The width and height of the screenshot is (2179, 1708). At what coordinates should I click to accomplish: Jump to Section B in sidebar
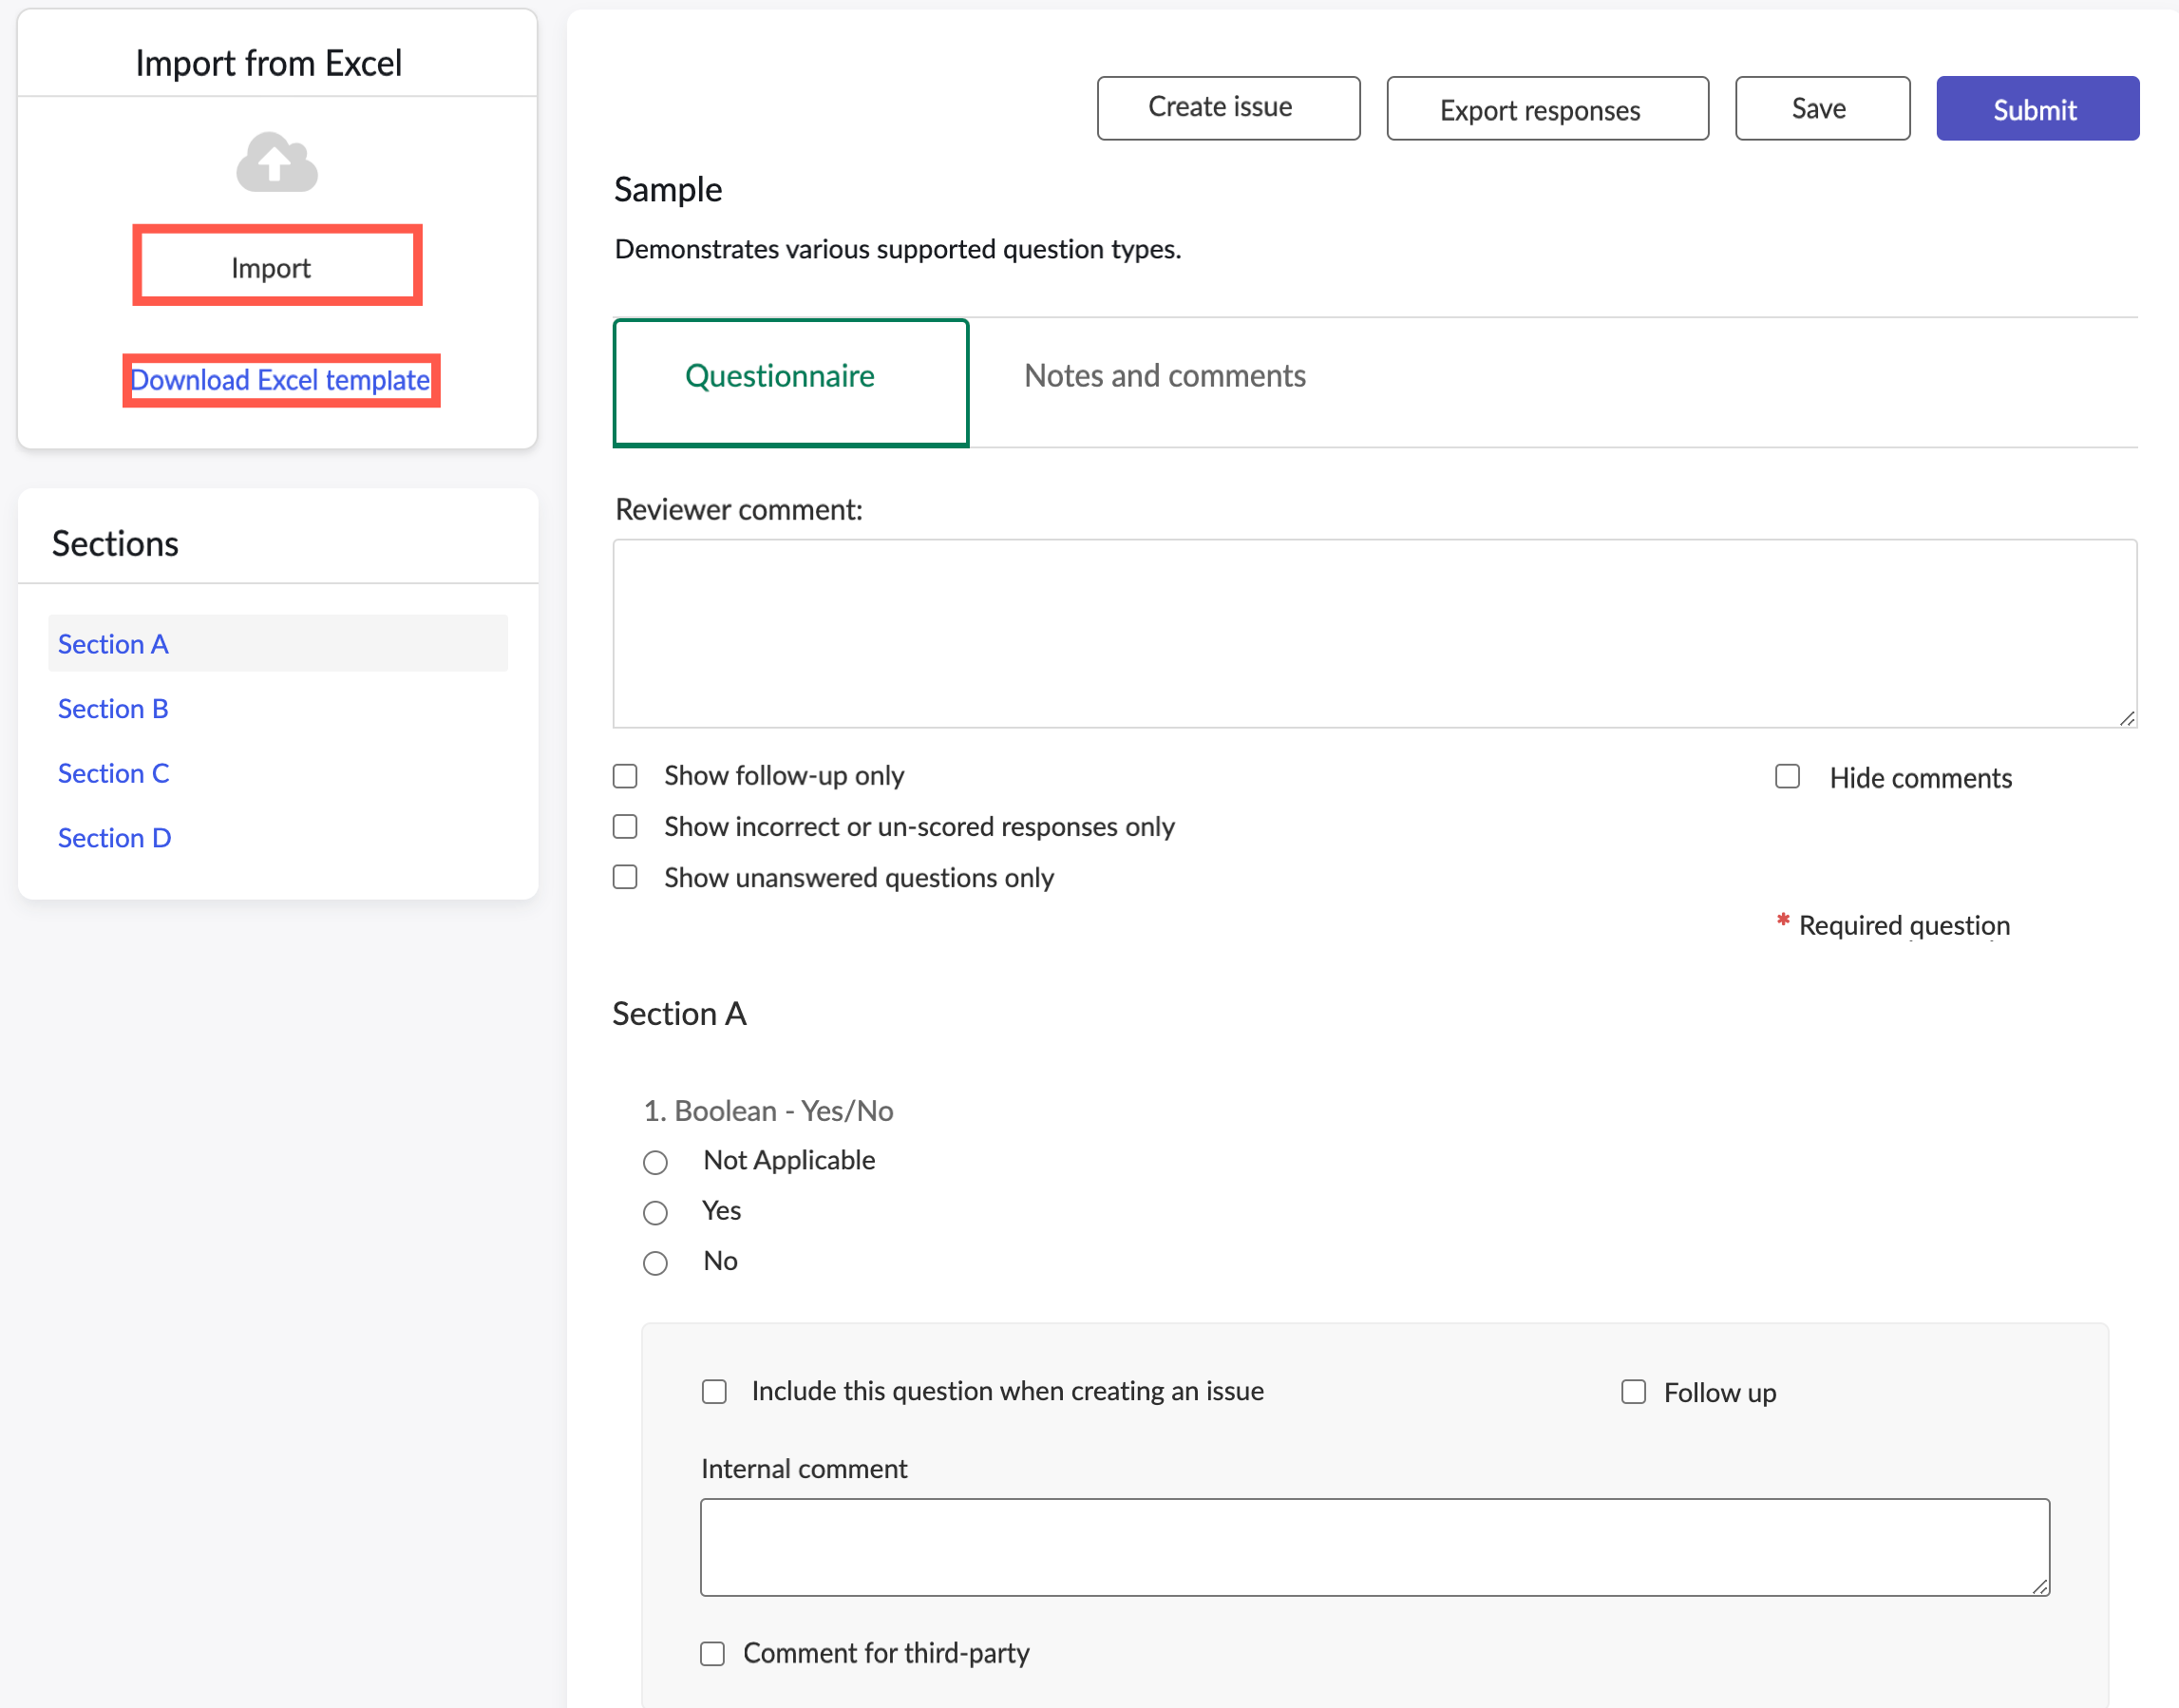pos(113,709)
